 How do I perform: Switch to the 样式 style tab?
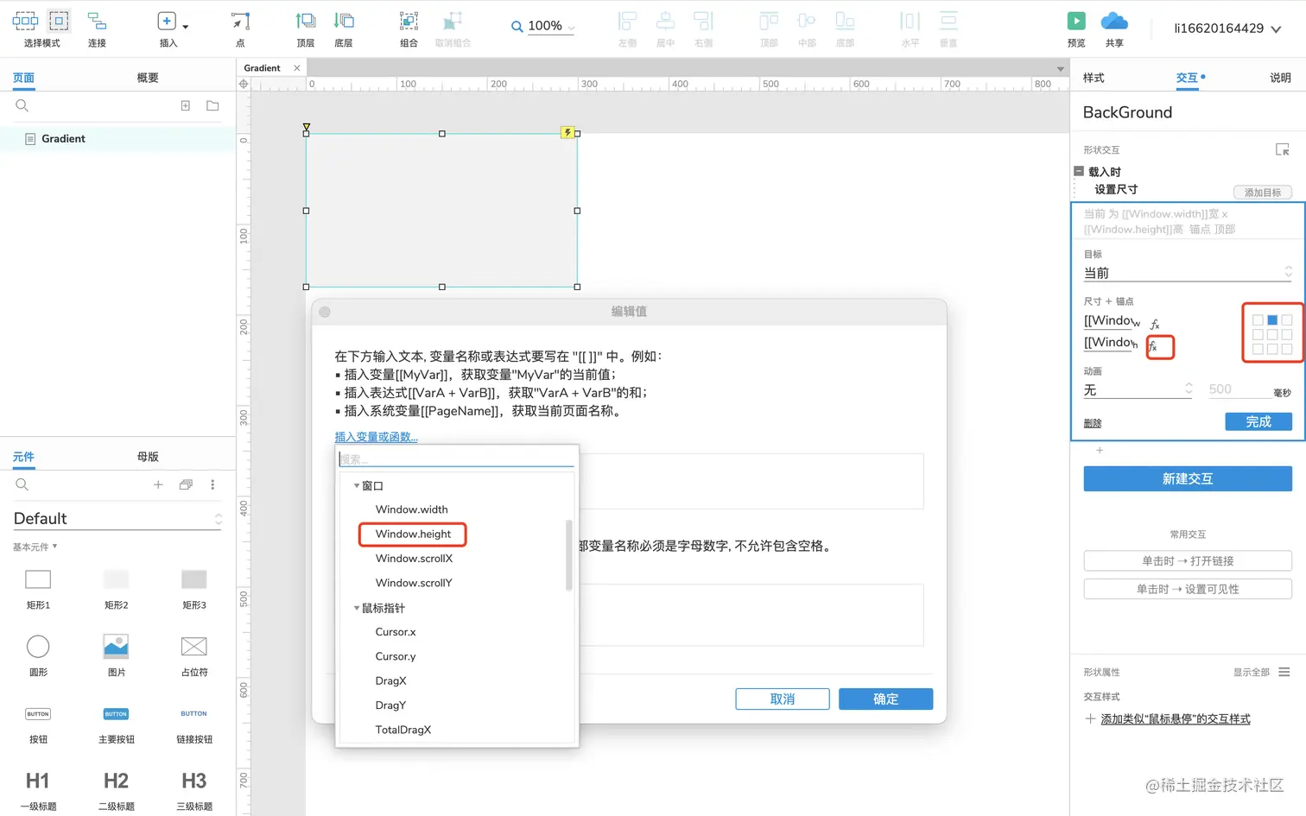click(x=1094, y=78)
